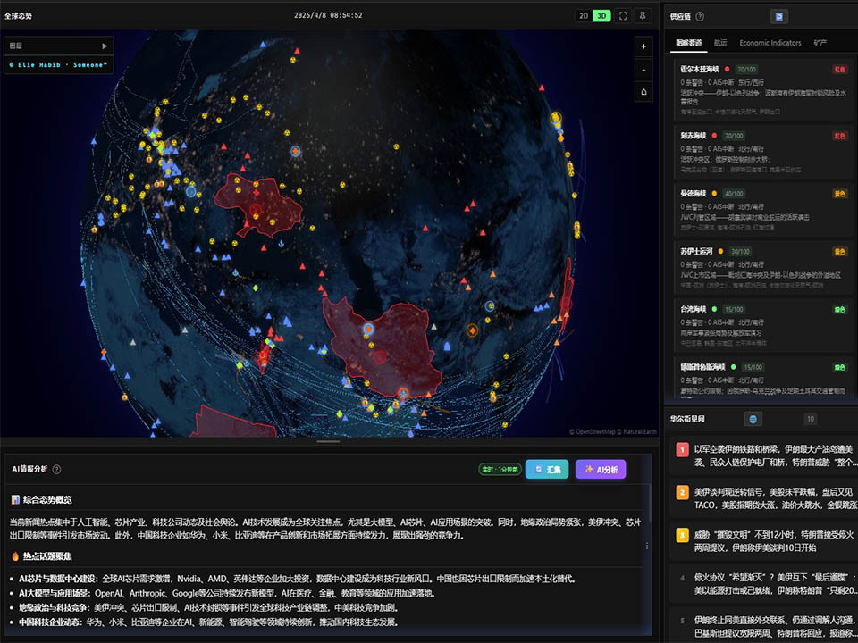
Task: Click the pin icon in map header
Action: click(x=643, y=16)
